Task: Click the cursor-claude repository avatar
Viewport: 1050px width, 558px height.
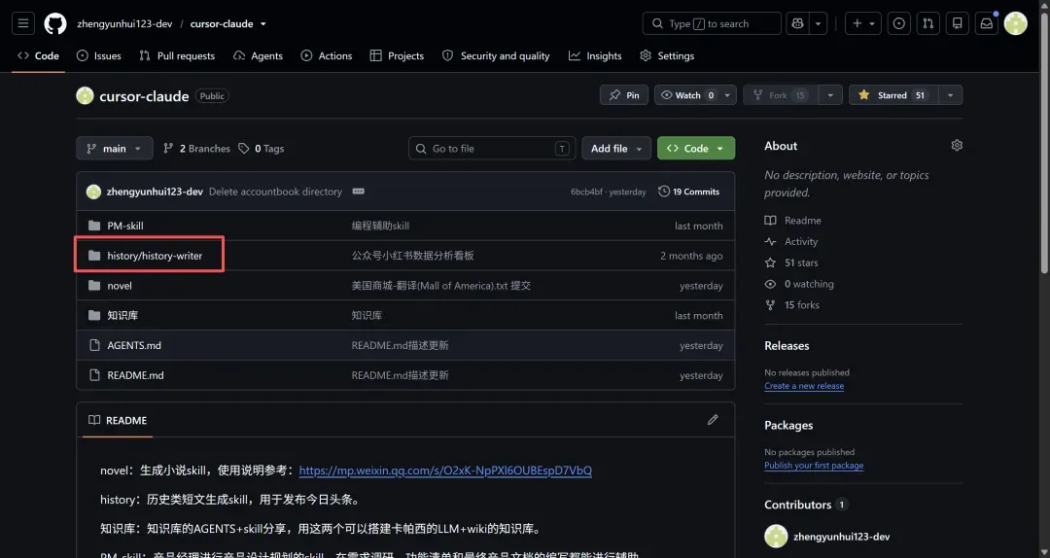Action: [x=85, y=96]
